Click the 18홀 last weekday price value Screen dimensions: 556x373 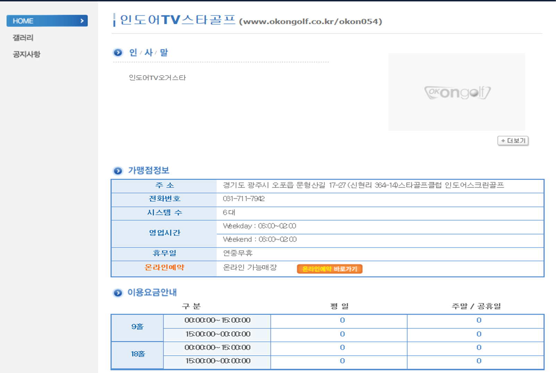(x=342, y=361)
